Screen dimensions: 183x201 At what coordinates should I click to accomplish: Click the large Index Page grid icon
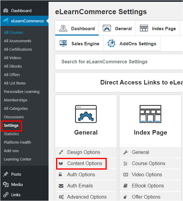tap(150, 114)
